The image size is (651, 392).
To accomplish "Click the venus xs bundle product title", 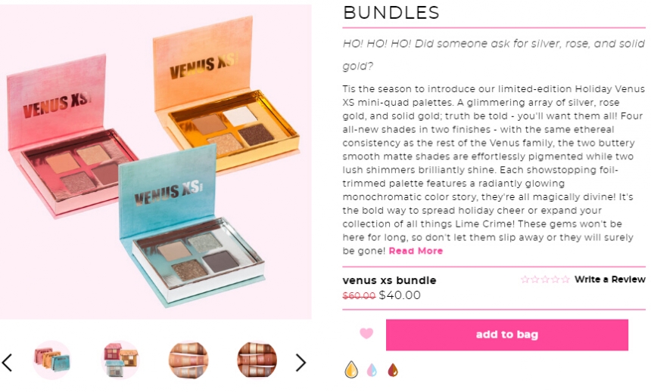I will tap(389, 280).
